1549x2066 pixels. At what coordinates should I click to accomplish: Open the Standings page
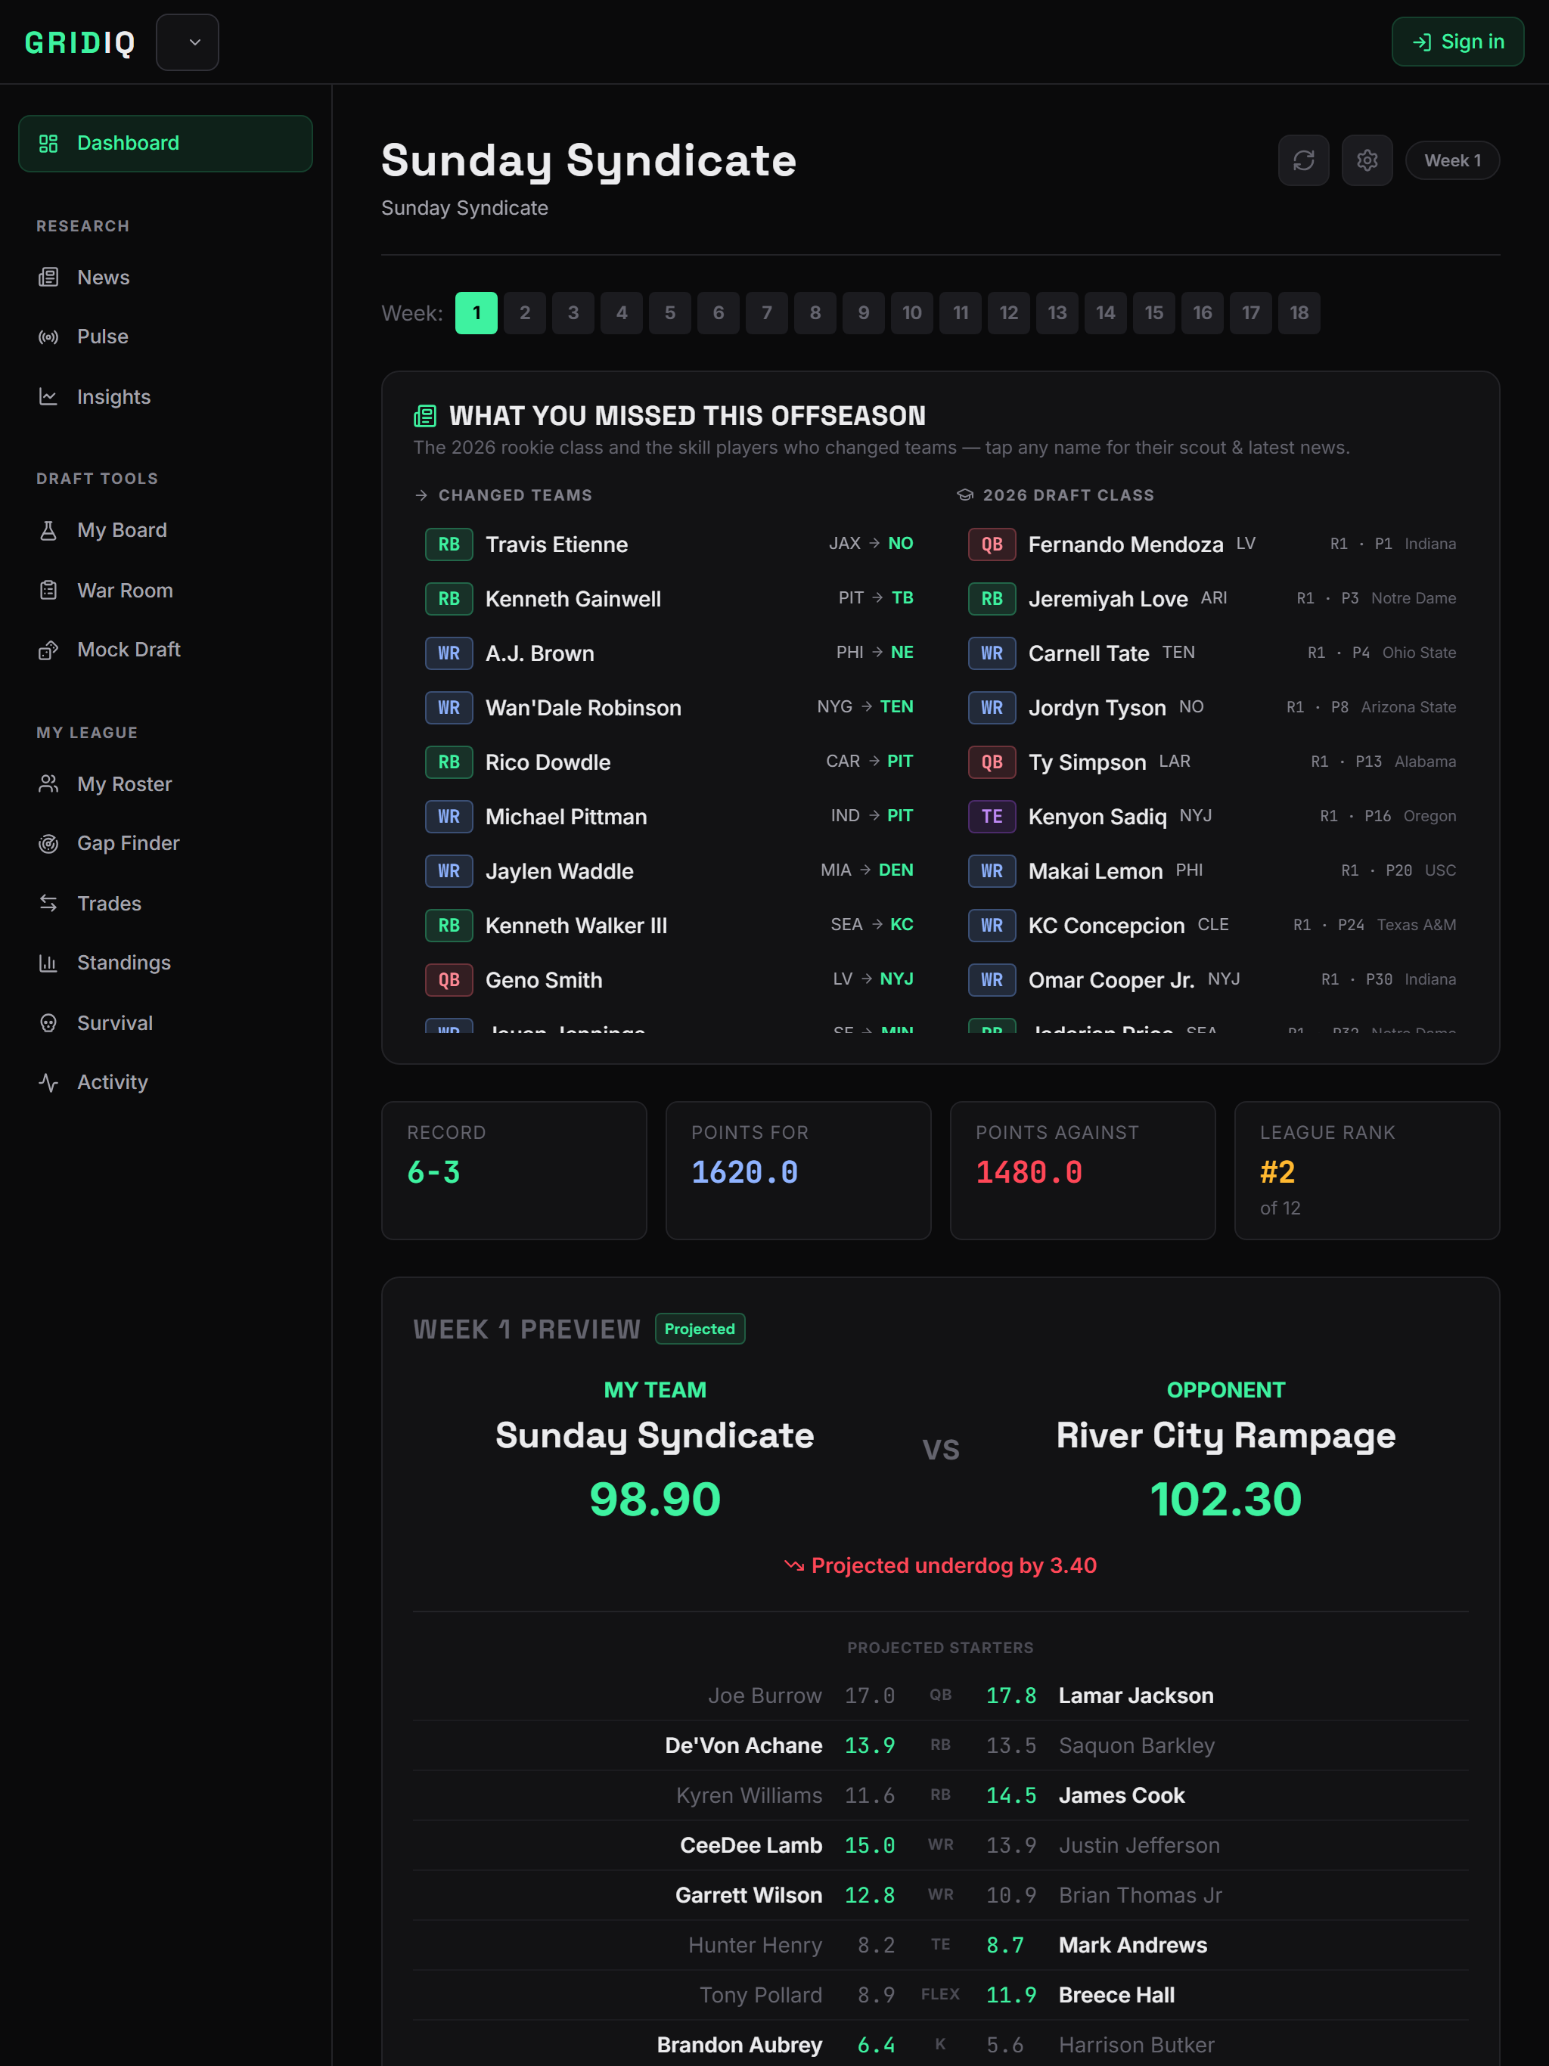coord(166,963)
